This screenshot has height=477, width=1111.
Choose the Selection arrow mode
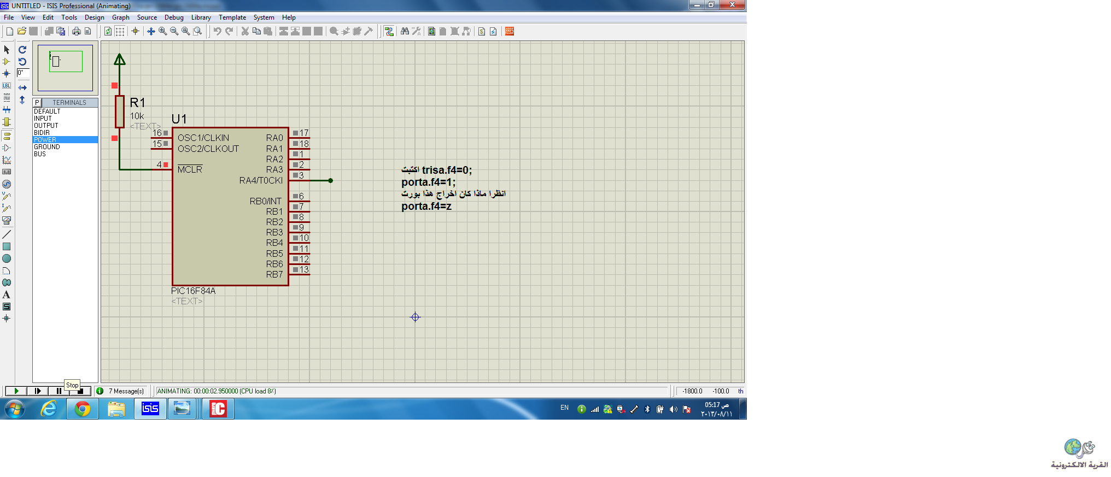pyautogui.click(x=7, y=50)
